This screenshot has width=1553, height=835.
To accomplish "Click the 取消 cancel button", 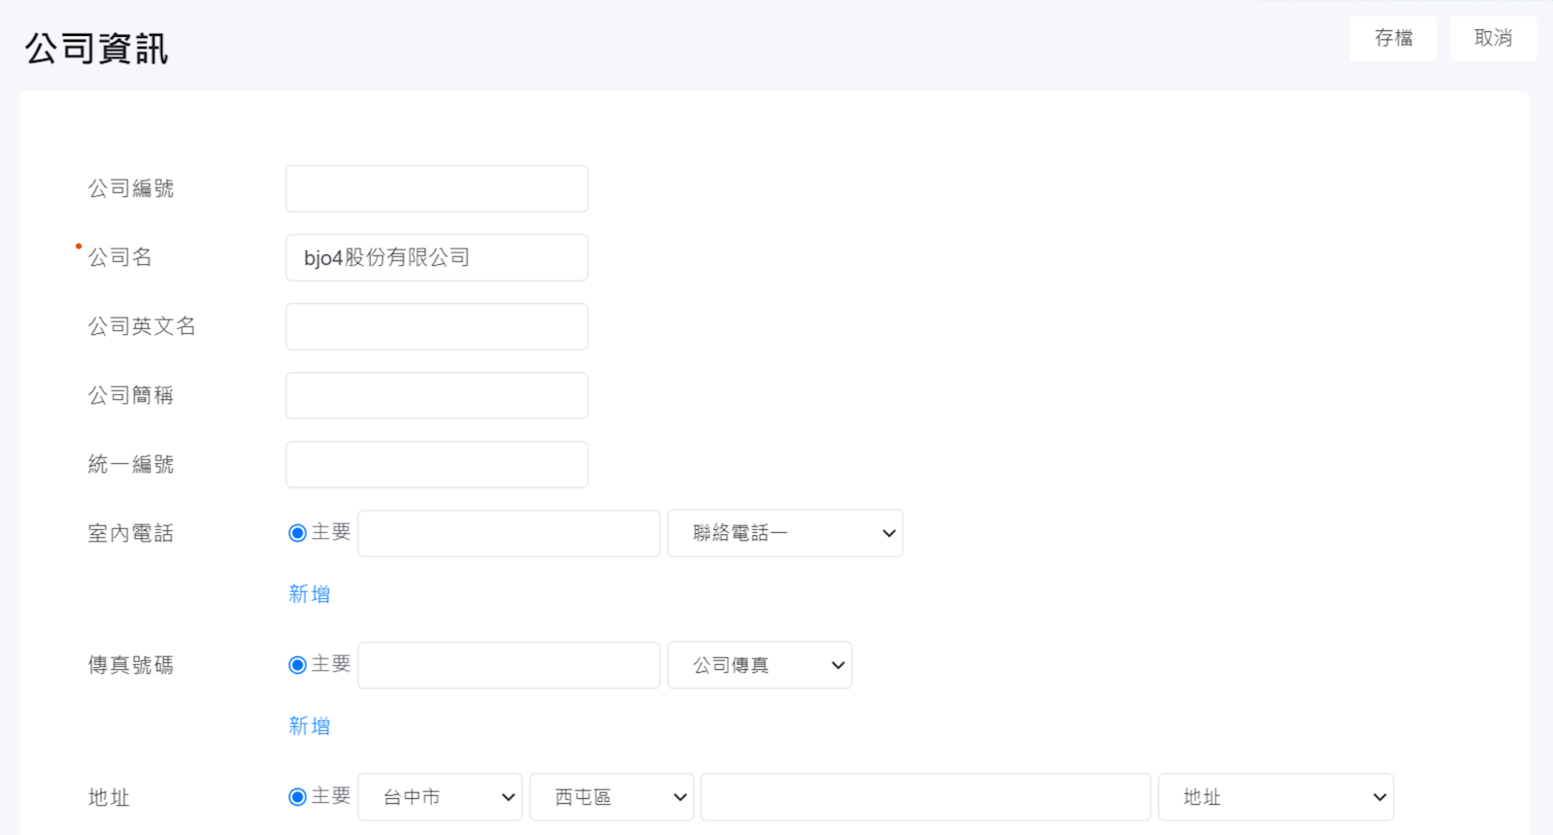I will (1493, 39).
